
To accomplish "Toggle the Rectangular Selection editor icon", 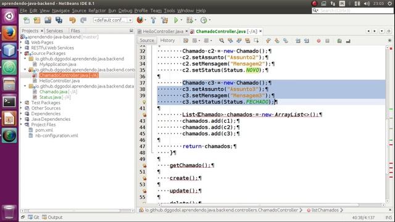I will coord(256,41).
